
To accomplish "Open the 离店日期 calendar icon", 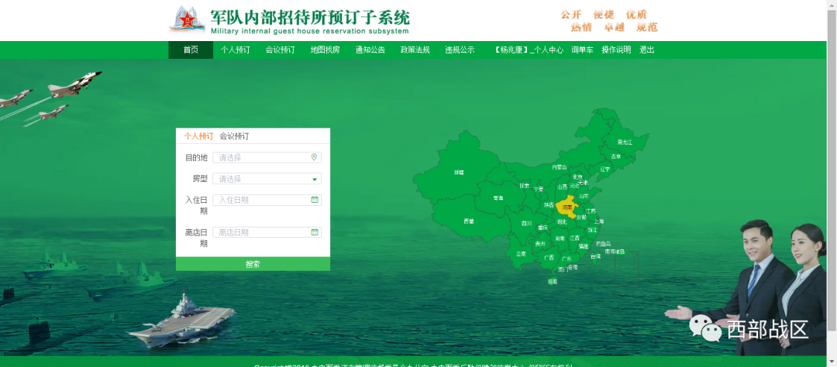I will pos(314,232).
